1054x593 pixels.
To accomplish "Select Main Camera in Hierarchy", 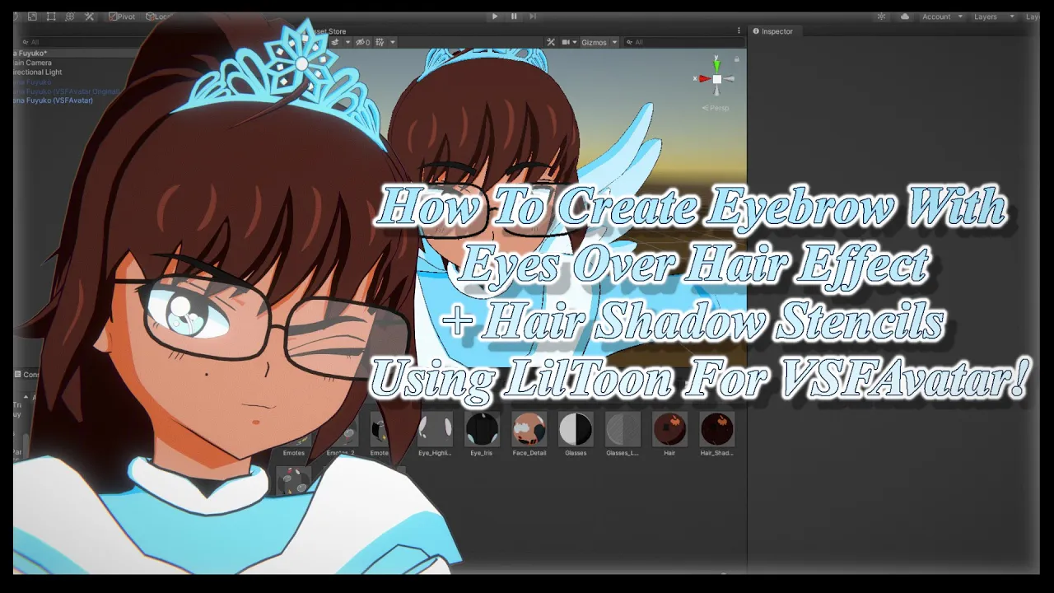I will (x=32, y=63).
